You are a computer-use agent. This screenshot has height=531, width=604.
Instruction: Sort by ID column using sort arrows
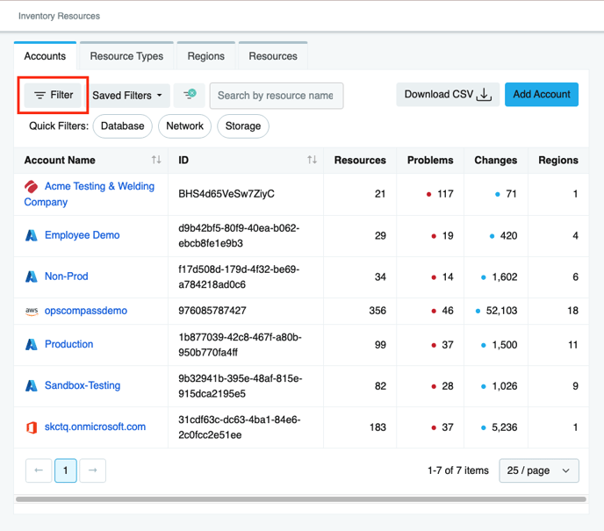click(312, 160)
